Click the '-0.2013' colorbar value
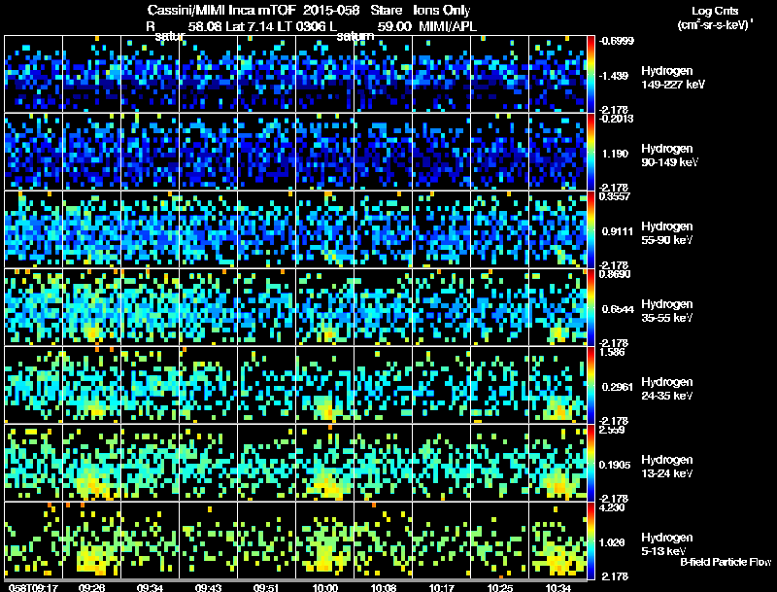 click(x=616, y=119)
